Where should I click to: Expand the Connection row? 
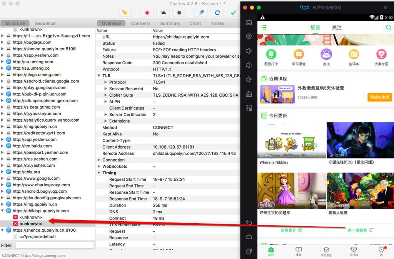tap(99, 160)
